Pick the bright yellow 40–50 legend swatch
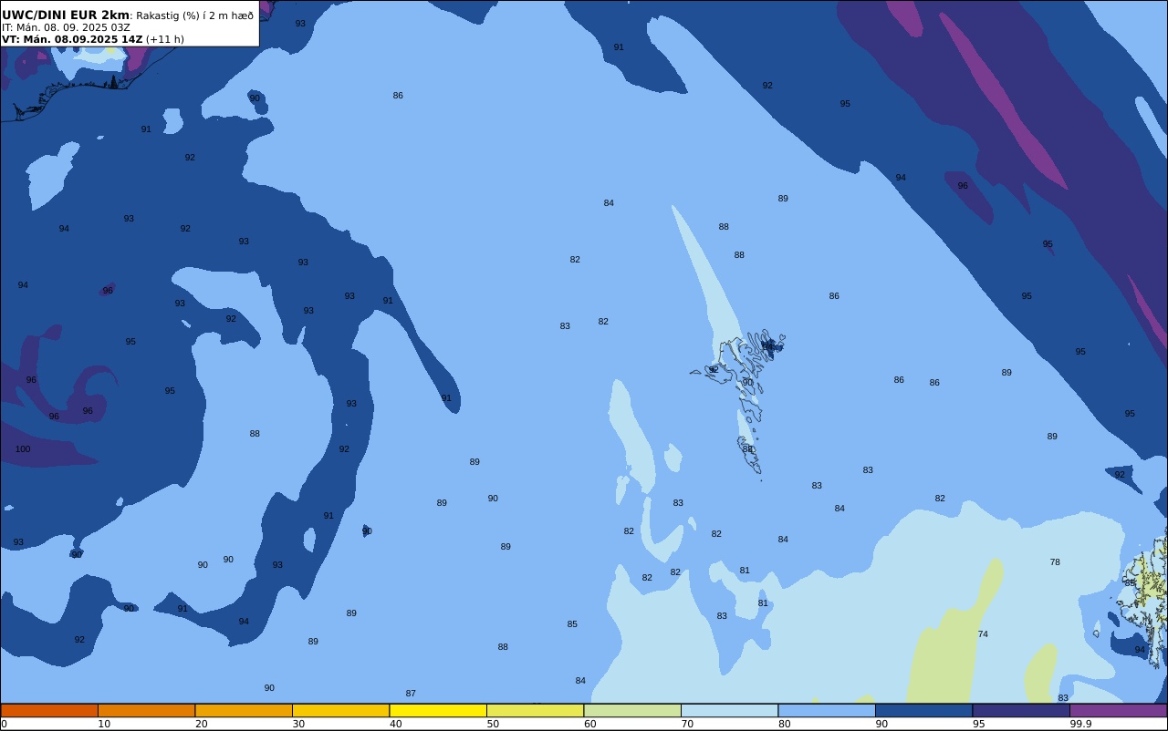This screenshot has width=1168, height=731. click(438, 710)
